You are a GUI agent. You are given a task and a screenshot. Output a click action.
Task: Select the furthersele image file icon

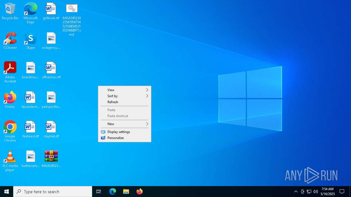(x=30, y=159)
